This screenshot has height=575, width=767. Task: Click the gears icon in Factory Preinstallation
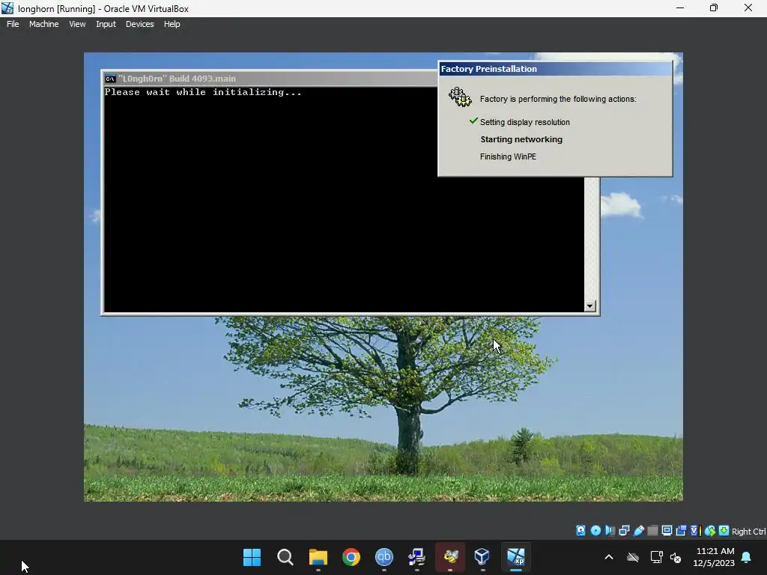pos(460,97)
